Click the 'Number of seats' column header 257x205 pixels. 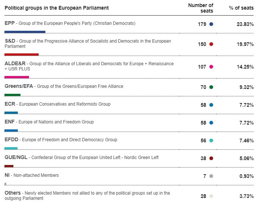point(200,8)
